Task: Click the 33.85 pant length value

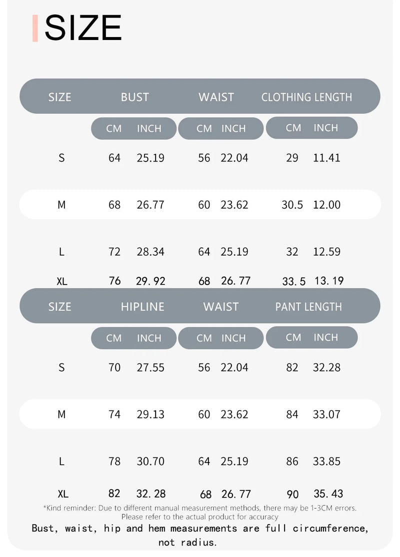Action: click(x=326, y=461)
